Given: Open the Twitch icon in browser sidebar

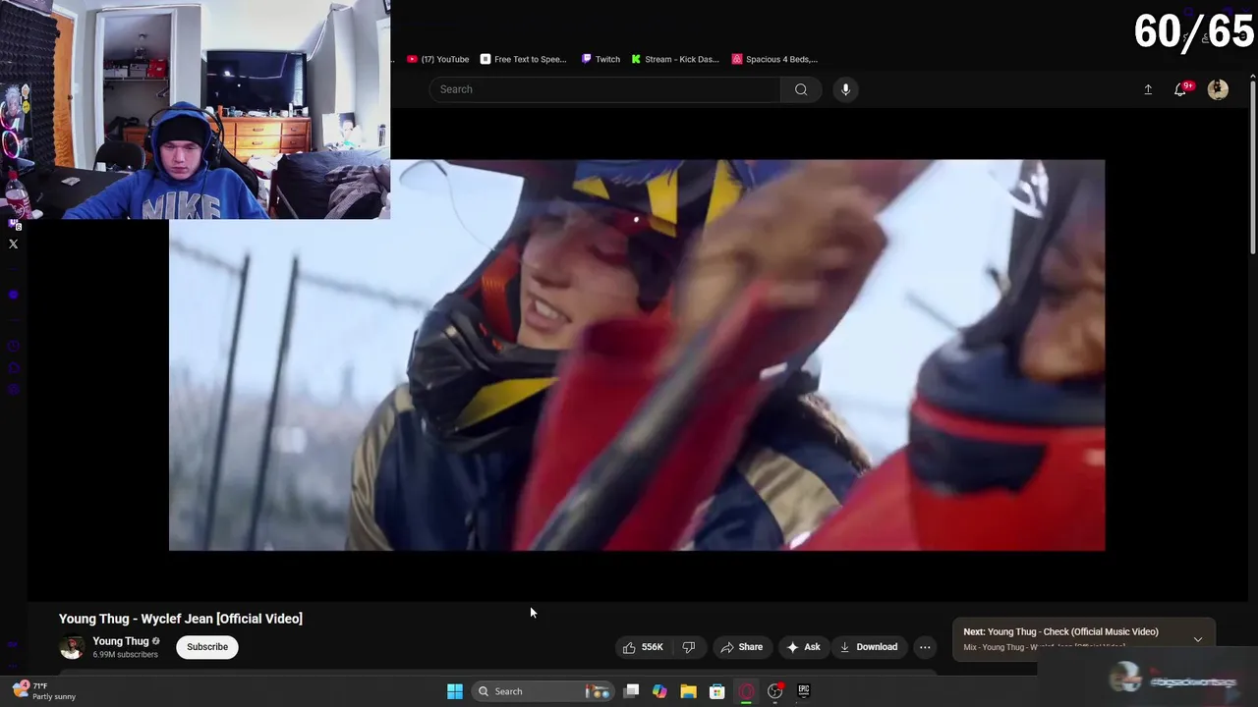Looking at the screenshot, I should [14, 226].
